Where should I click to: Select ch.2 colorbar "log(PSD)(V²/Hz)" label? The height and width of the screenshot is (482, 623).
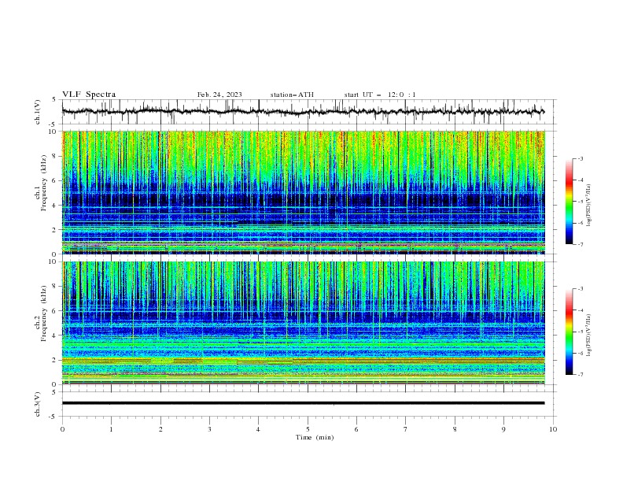589,336
